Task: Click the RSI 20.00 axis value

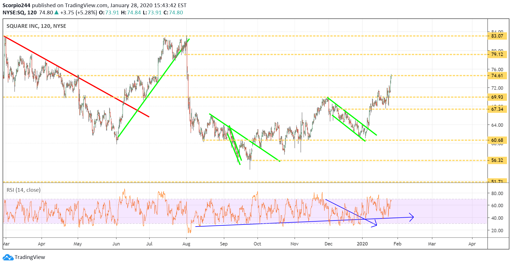Action: tap(497, 230)
